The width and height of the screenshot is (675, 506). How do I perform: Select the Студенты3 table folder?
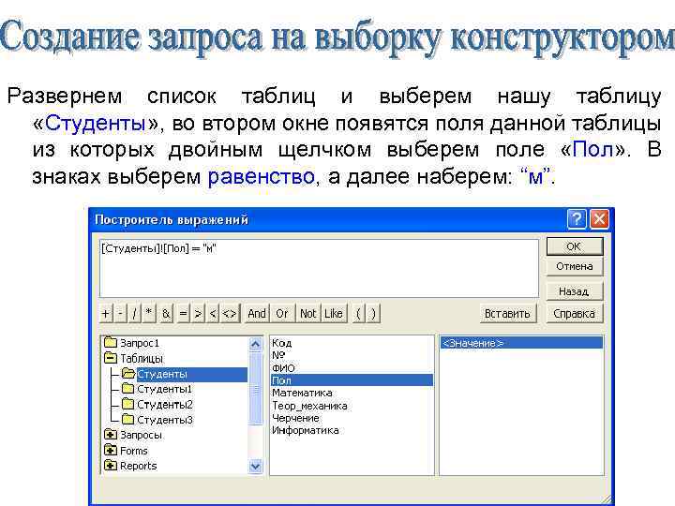point(157,420)
